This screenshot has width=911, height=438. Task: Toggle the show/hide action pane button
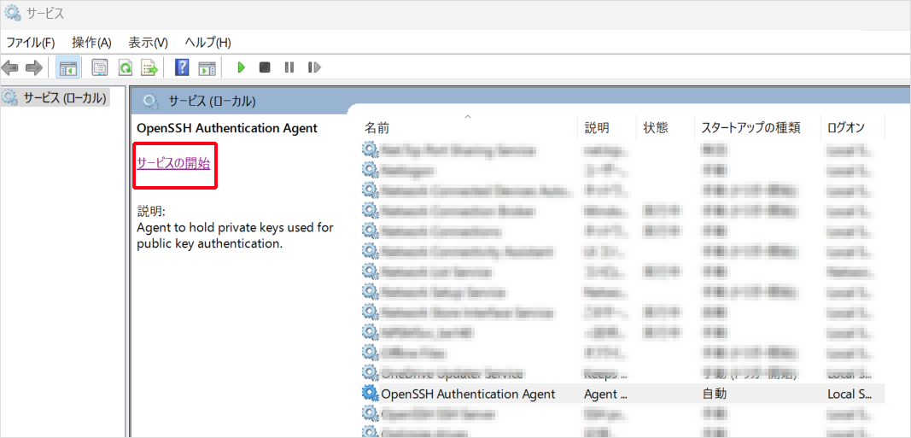[207, 67]
